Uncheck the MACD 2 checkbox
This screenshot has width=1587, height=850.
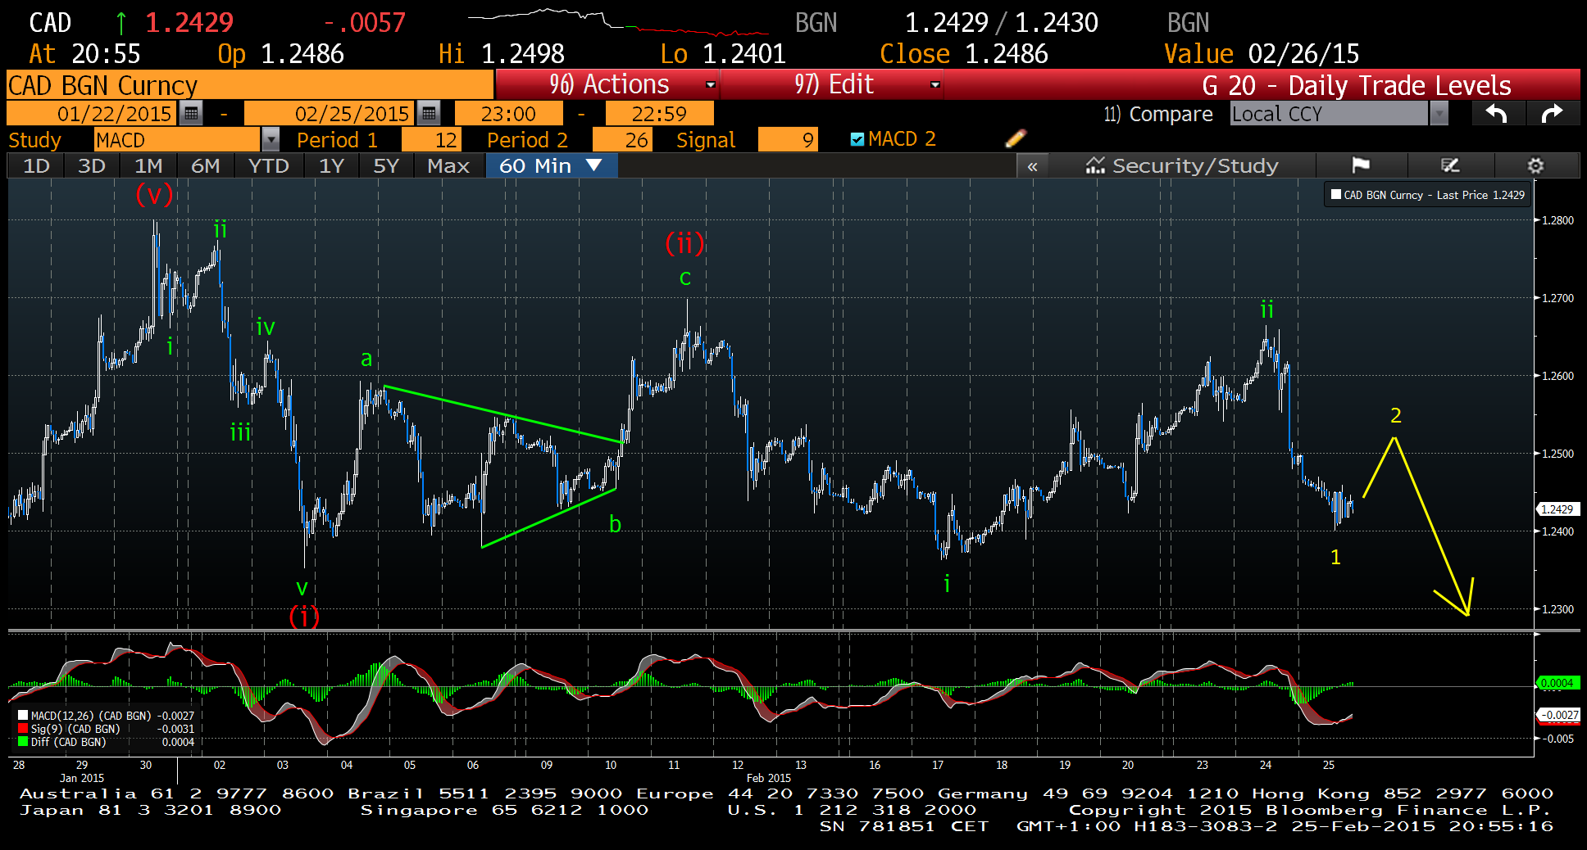pos(857,139)
